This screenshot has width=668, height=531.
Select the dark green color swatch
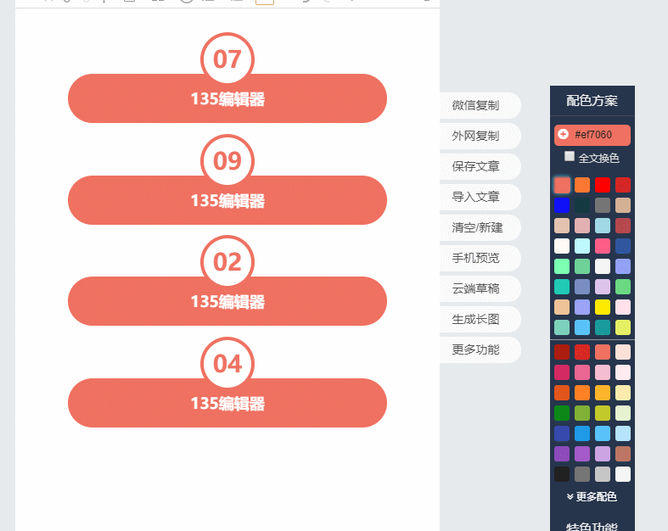point(562,413)
